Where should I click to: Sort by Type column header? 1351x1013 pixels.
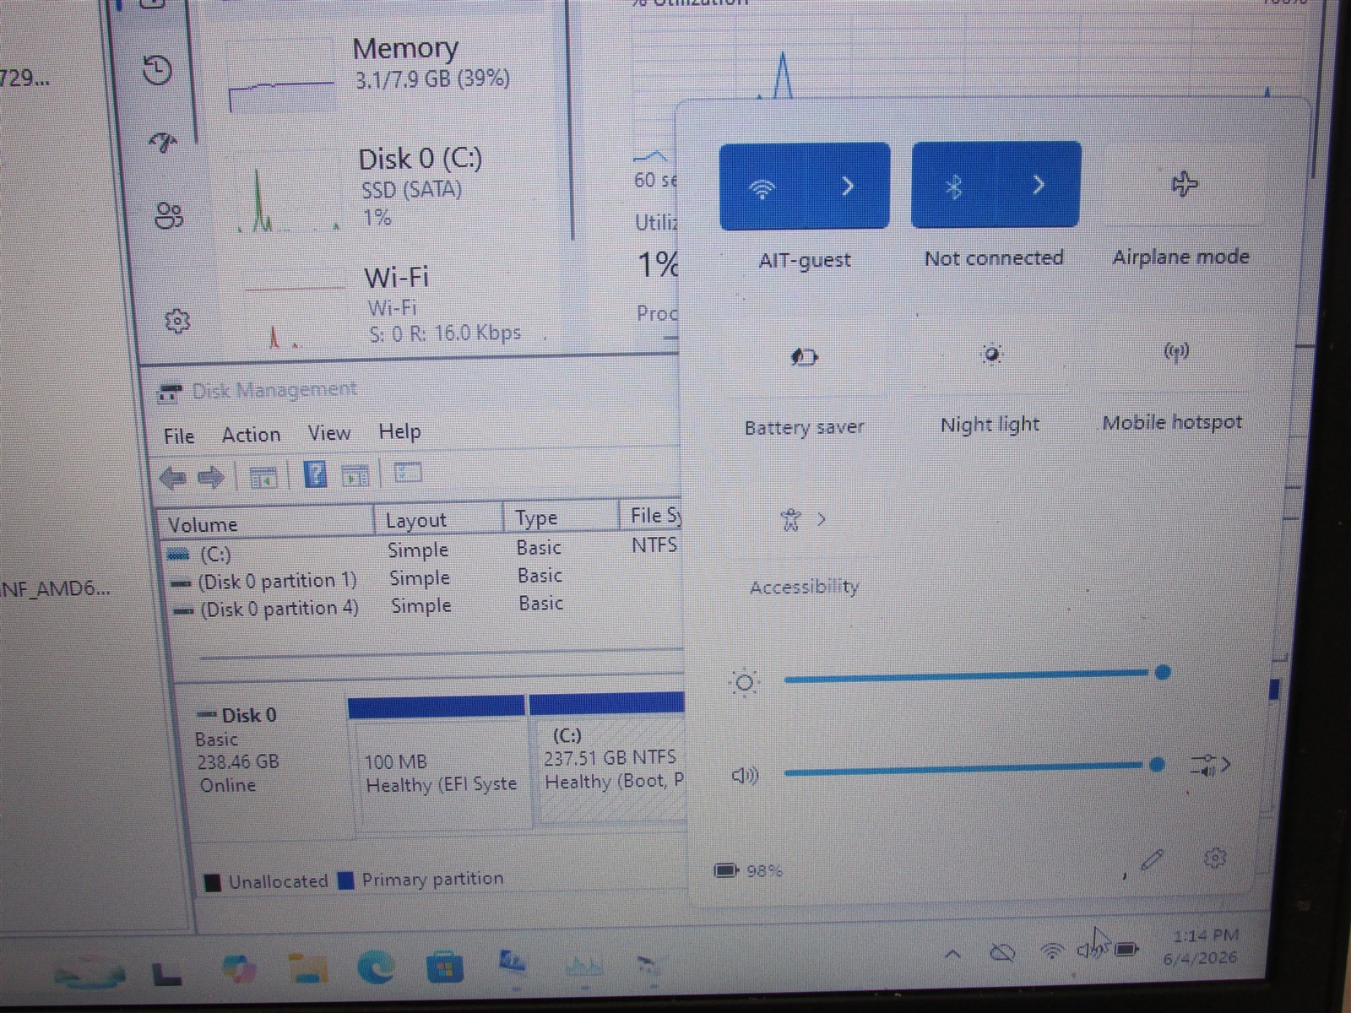click(x=562, y=517)
